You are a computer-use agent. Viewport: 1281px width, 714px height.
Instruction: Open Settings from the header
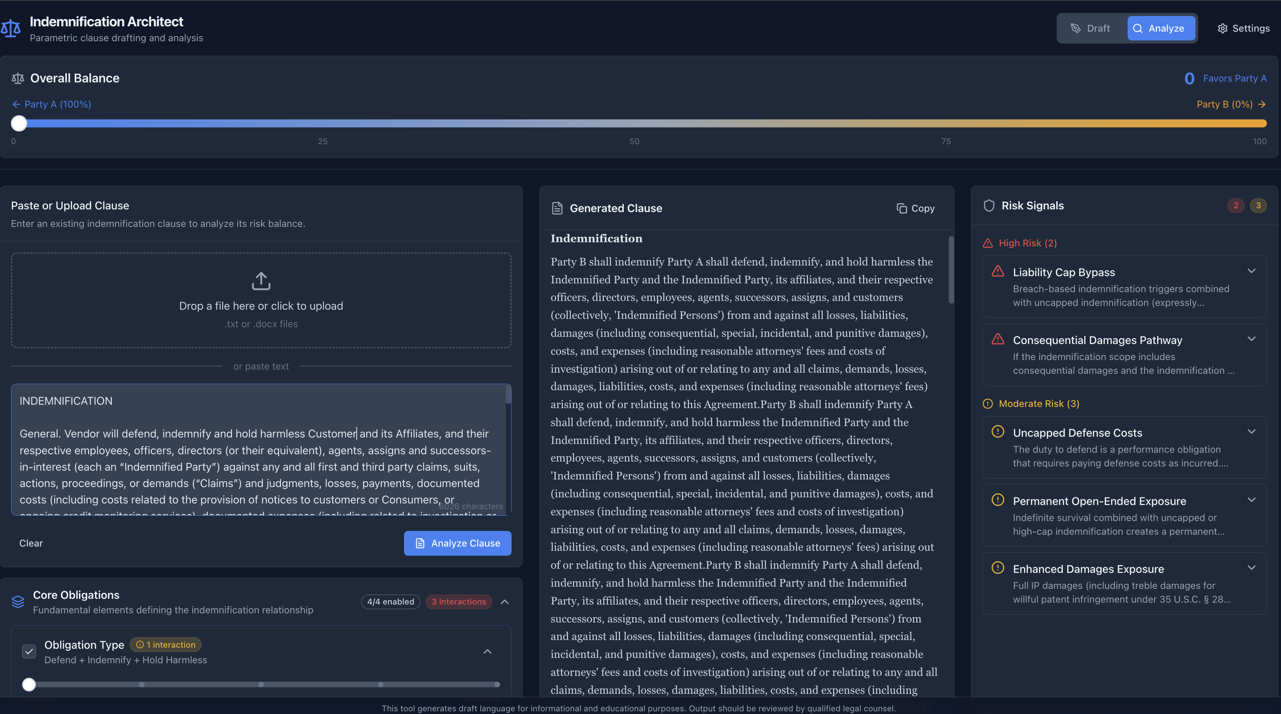click(1243, 28)
